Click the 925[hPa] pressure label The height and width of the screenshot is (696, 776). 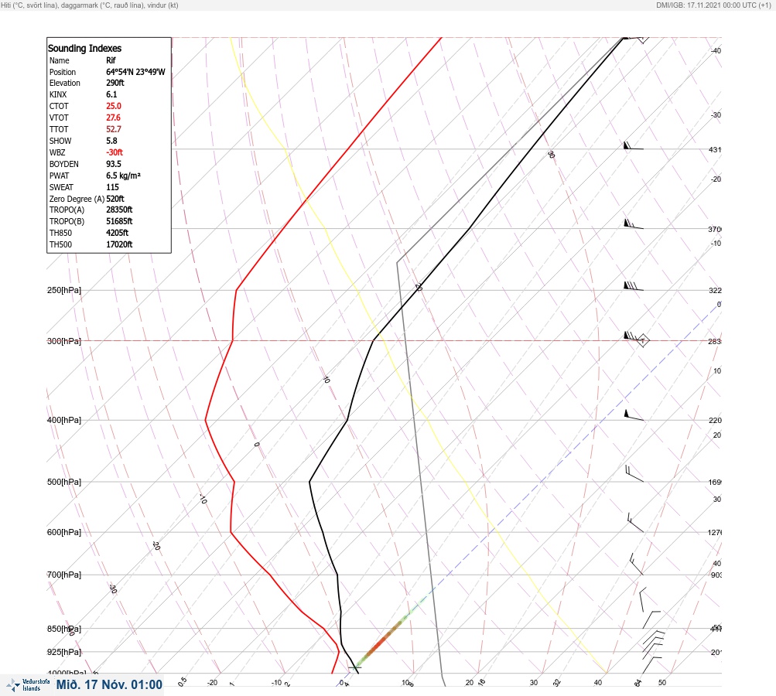click(x=64, y=652)
